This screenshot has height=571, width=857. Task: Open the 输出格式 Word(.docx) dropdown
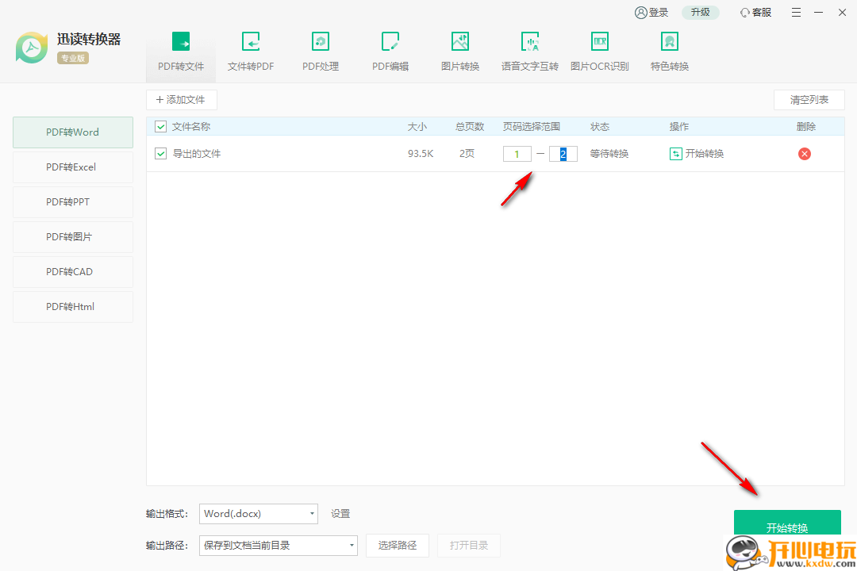point(258,513)
